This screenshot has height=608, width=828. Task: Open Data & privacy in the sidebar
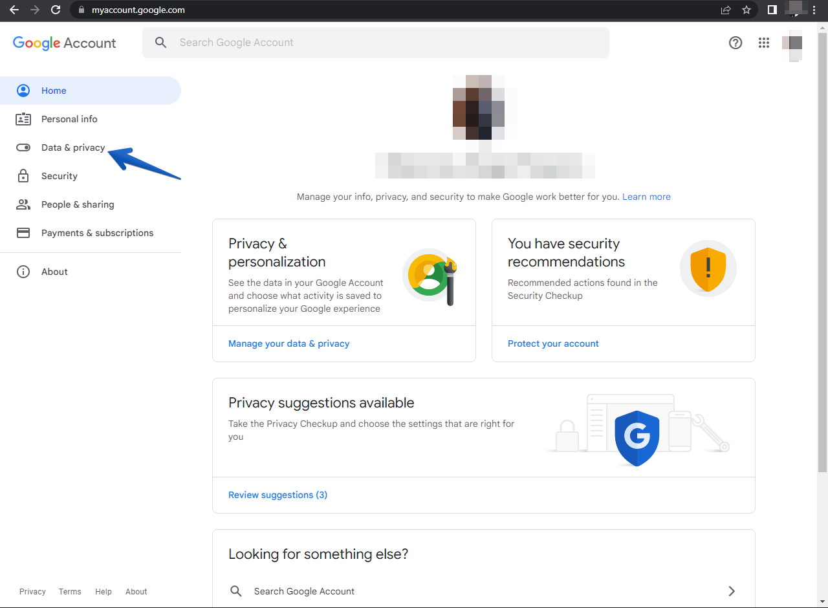click(73, 147)
